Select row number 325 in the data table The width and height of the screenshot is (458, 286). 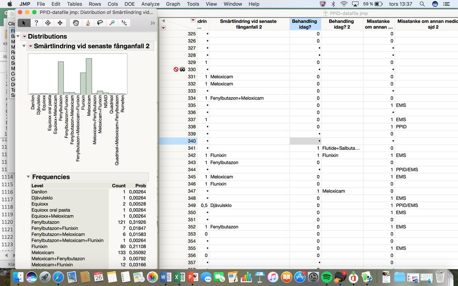pos(191,34)
